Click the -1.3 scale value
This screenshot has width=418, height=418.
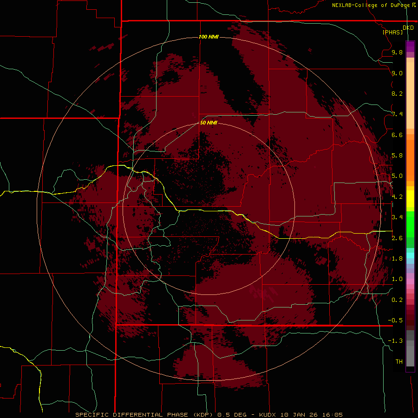395,341
